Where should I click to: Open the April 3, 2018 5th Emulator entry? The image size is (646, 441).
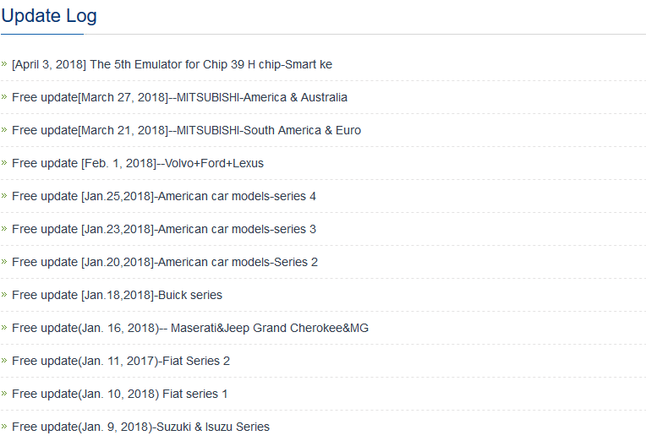[172, 64]
